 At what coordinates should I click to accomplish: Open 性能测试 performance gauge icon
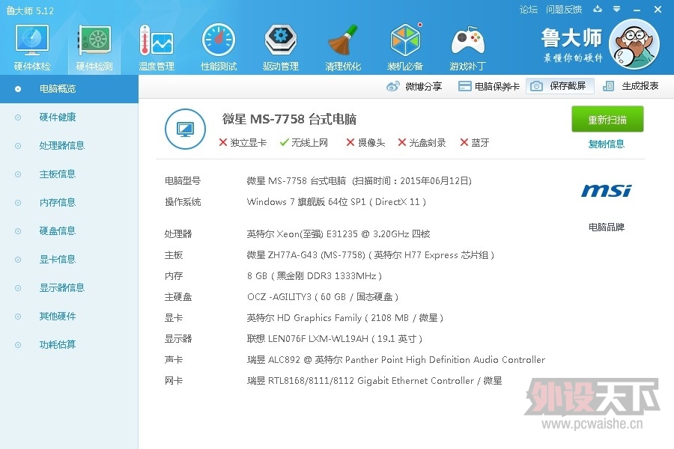[219, 45]
